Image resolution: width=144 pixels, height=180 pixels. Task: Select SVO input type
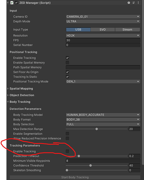point(103,30)
